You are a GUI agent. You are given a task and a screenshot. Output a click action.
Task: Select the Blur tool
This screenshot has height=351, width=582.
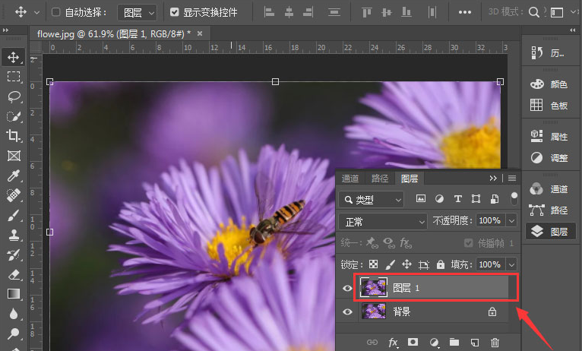[14, 314]
